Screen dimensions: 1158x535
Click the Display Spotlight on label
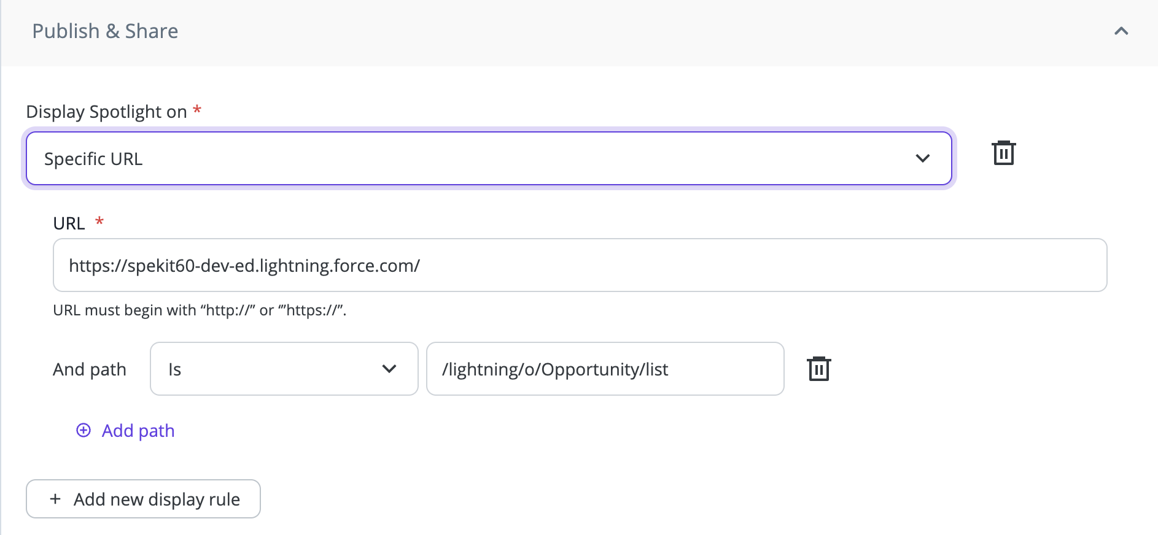coord(107,112)
